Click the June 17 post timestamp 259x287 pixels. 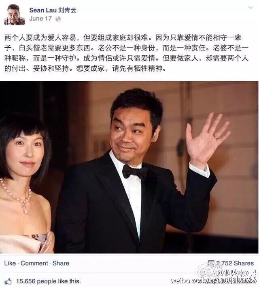(x=40, y=19)
